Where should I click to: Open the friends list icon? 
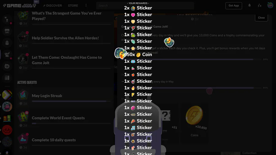click(260, 6)
